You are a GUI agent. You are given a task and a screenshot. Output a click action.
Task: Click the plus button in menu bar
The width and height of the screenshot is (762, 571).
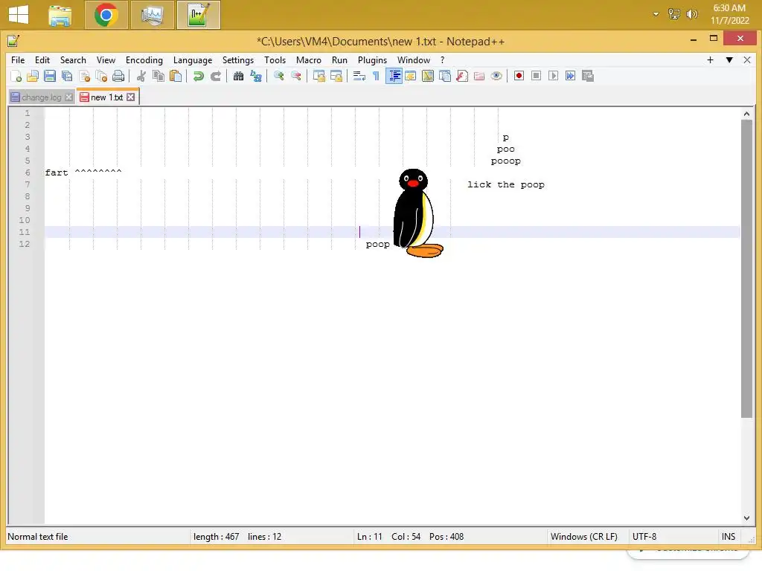710,59
